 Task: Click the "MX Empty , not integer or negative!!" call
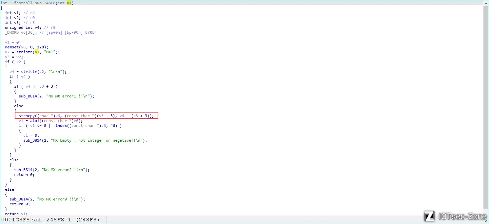click(x=85, y=140)
